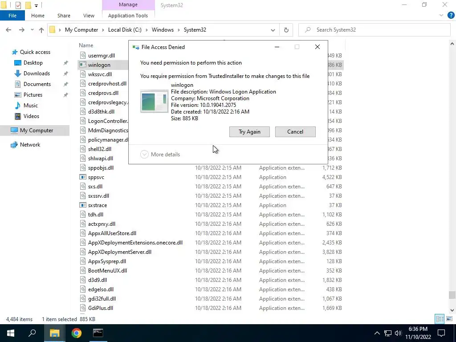Click the Try Again button

pyautogui.click(x=249, y=132)
